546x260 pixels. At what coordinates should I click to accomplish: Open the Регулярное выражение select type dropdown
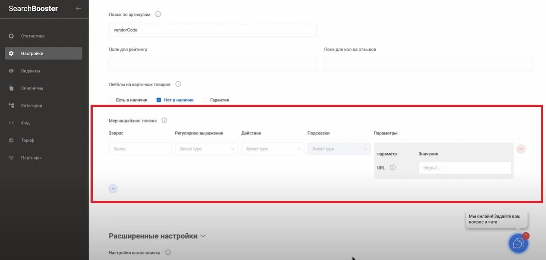click(x=206, y=149)
